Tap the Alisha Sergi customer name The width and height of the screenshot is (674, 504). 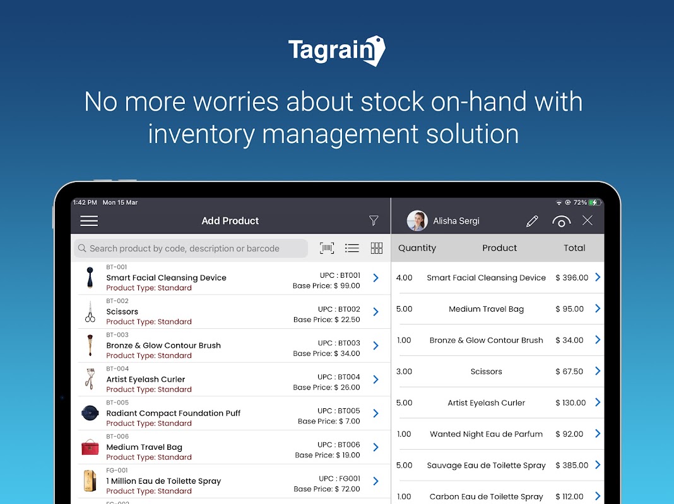(x=456, y=221)
